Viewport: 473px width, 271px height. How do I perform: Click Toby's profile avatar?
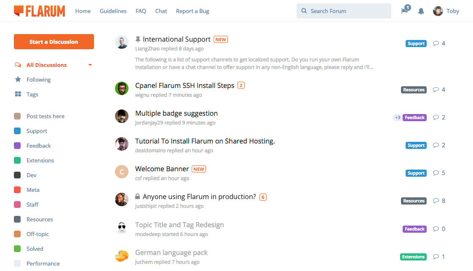[x=438, y=11]
